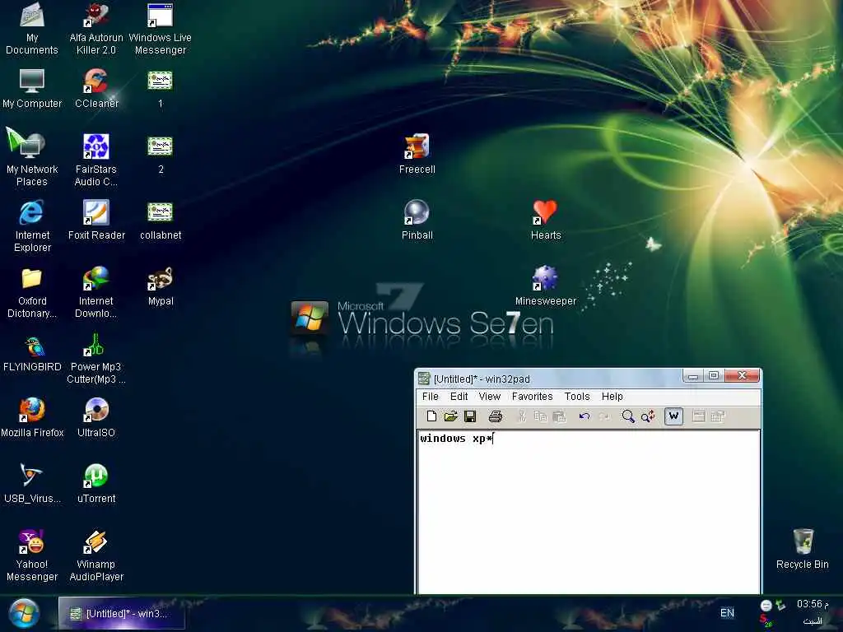Select the FairStars Audio Converter shortcut
The width and height of the screenshot is (843, 632).
coord(96,160)
